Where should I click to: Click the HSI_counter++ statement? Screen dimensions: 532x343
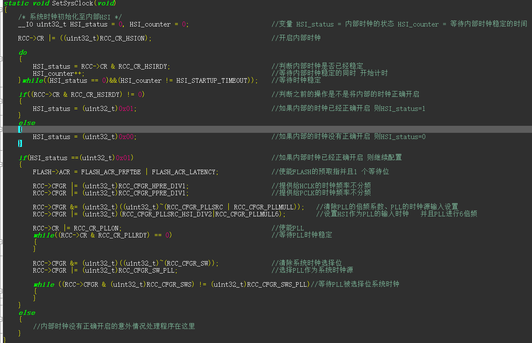(x=59, y=74)
